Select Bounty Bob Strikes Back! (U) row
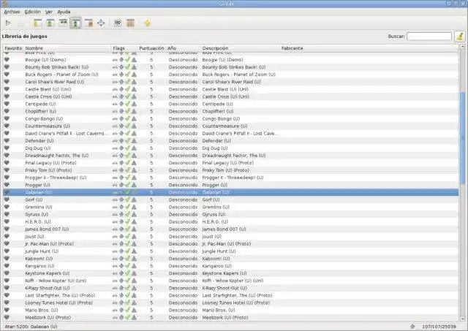Screen dimensions: 468x331 click(x=231, y=67)
